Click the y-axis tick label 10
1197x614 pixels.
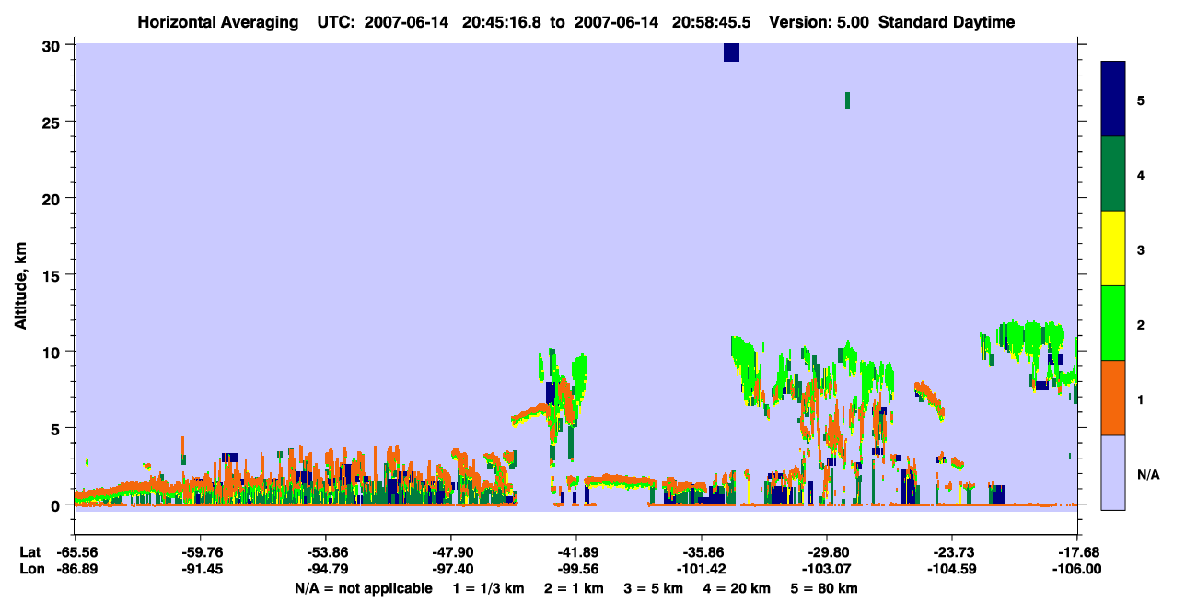pyautogui.click(x=53, y=352)
